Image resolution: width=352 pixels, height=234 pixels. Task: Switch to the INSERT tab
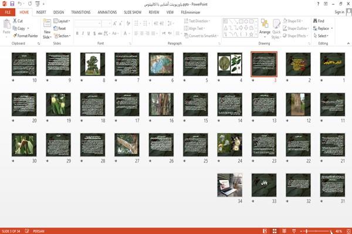(41, 12)
